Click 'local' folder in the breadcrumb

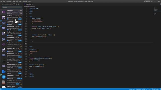pyautogui.click(x=25, y=6)
